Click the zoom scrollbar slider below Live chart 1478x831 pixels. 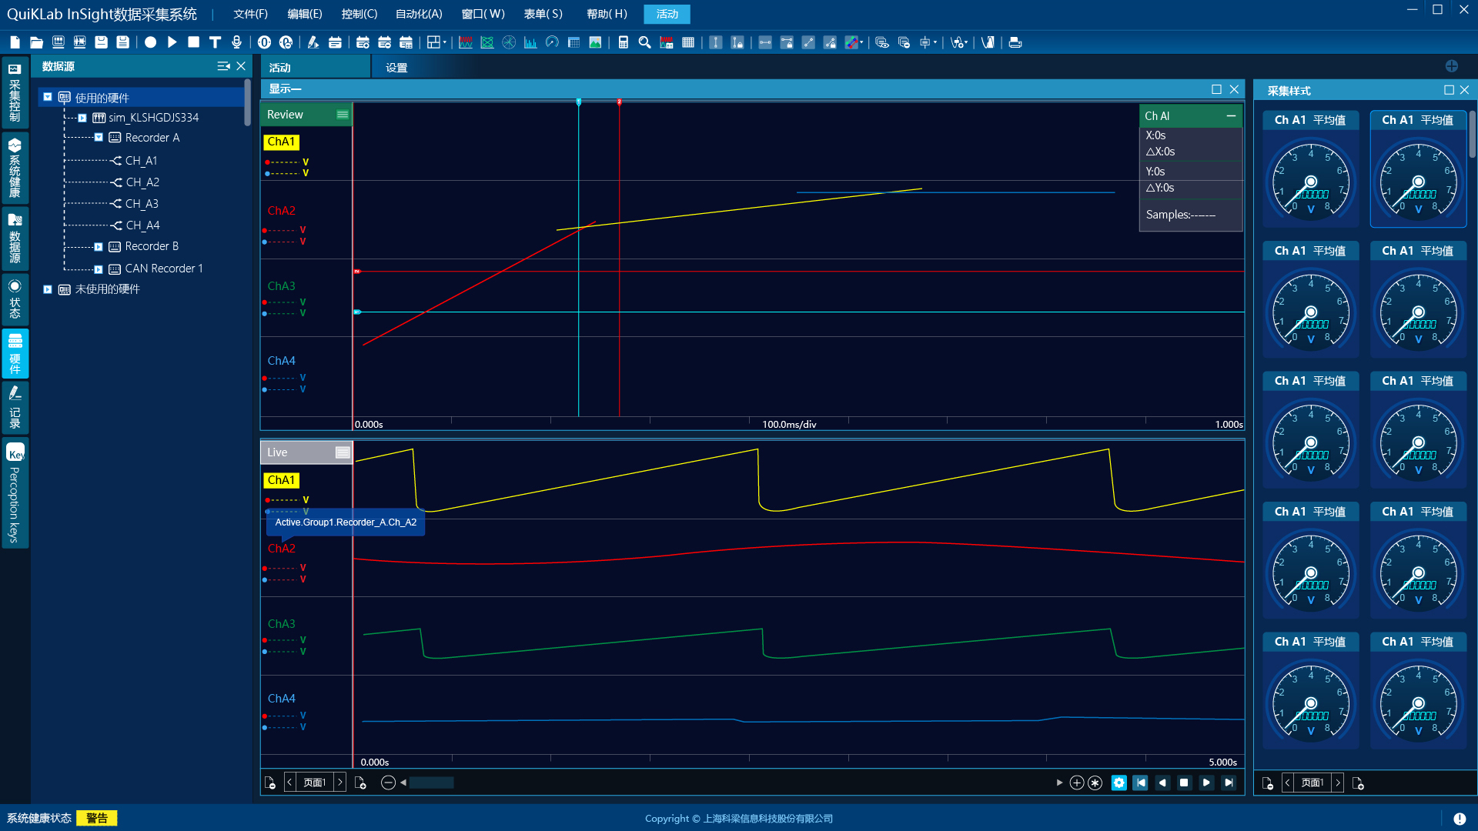[x=431, y=783]
